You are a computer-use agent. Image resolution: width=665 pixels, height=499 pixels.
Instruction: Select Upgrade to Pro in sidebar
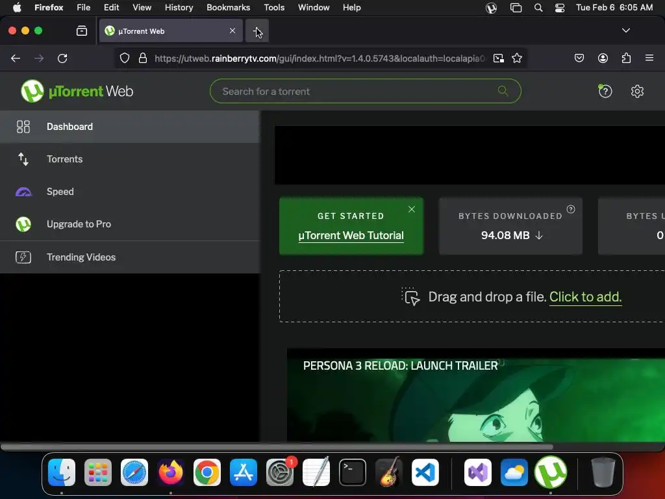pyautogui.click(x=130, y=224)
